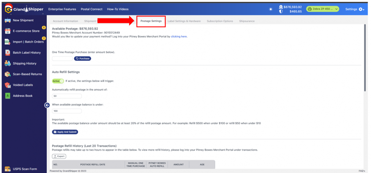Click the NO. column header
The height and width of the screenshot is (173, 371).
point(56,164)
